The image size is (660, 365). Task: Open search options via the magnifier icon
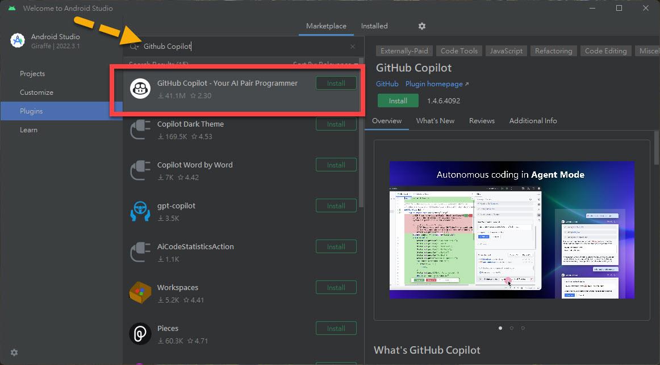coord(135,47)
